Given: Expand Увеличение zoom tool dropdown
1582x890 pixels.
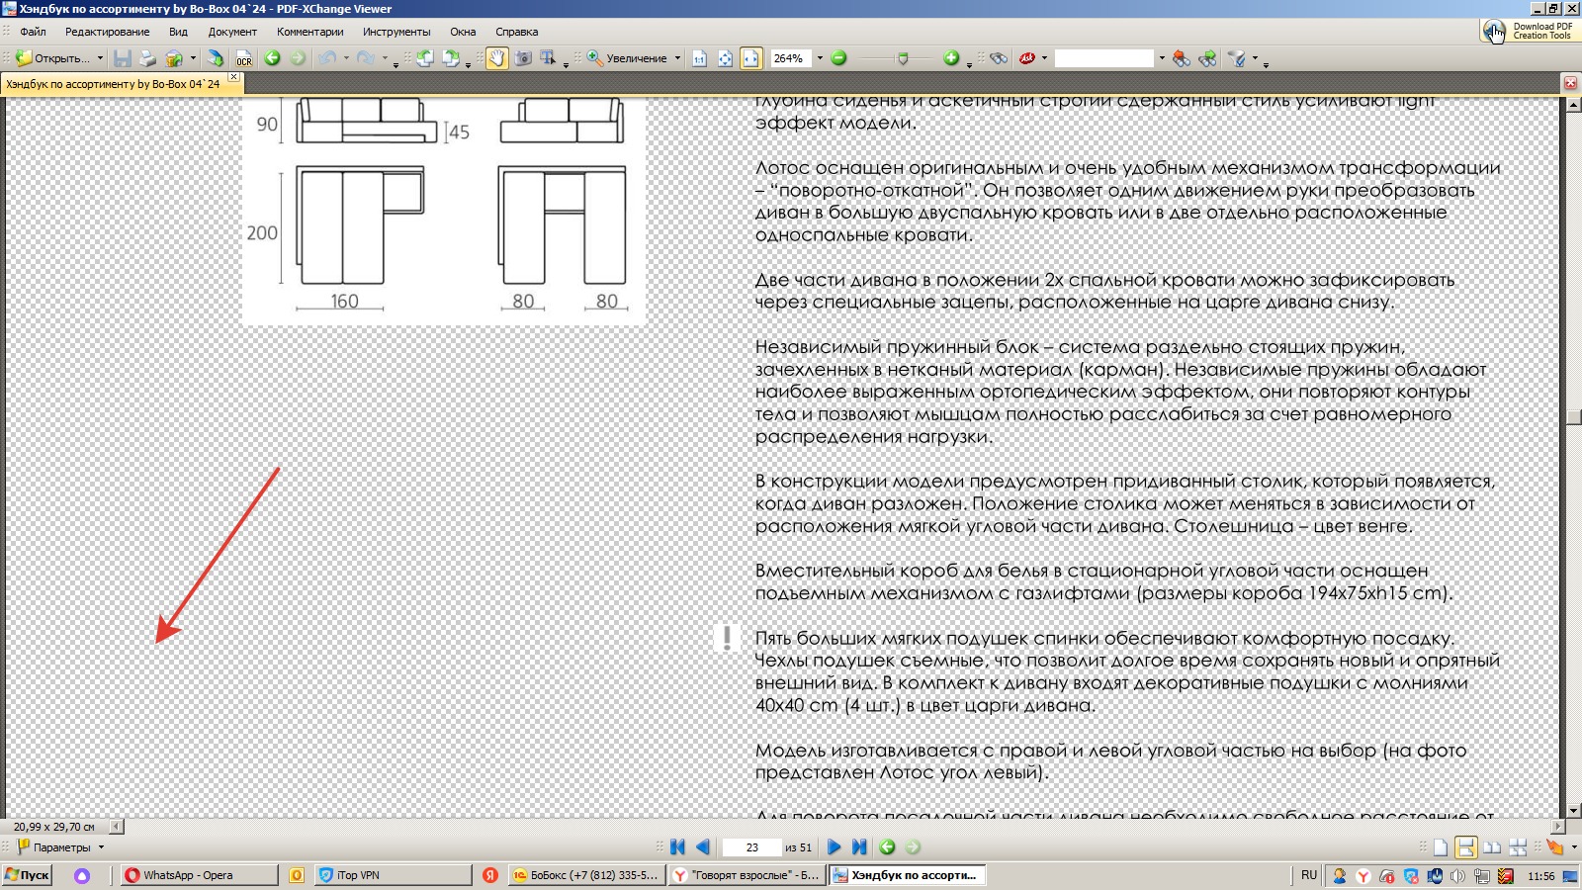Looking at the screenshot, I should (677, 58).
